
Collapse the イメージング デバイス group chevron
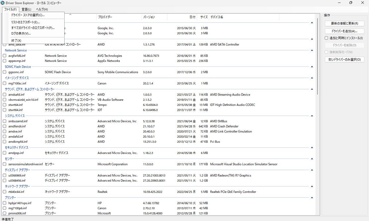(312, 78)
